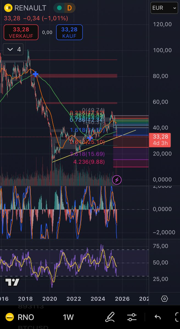The width and height of the screenshot is (180, 329).
Task: Open the RNO symbol search
Action: (20, 317)
